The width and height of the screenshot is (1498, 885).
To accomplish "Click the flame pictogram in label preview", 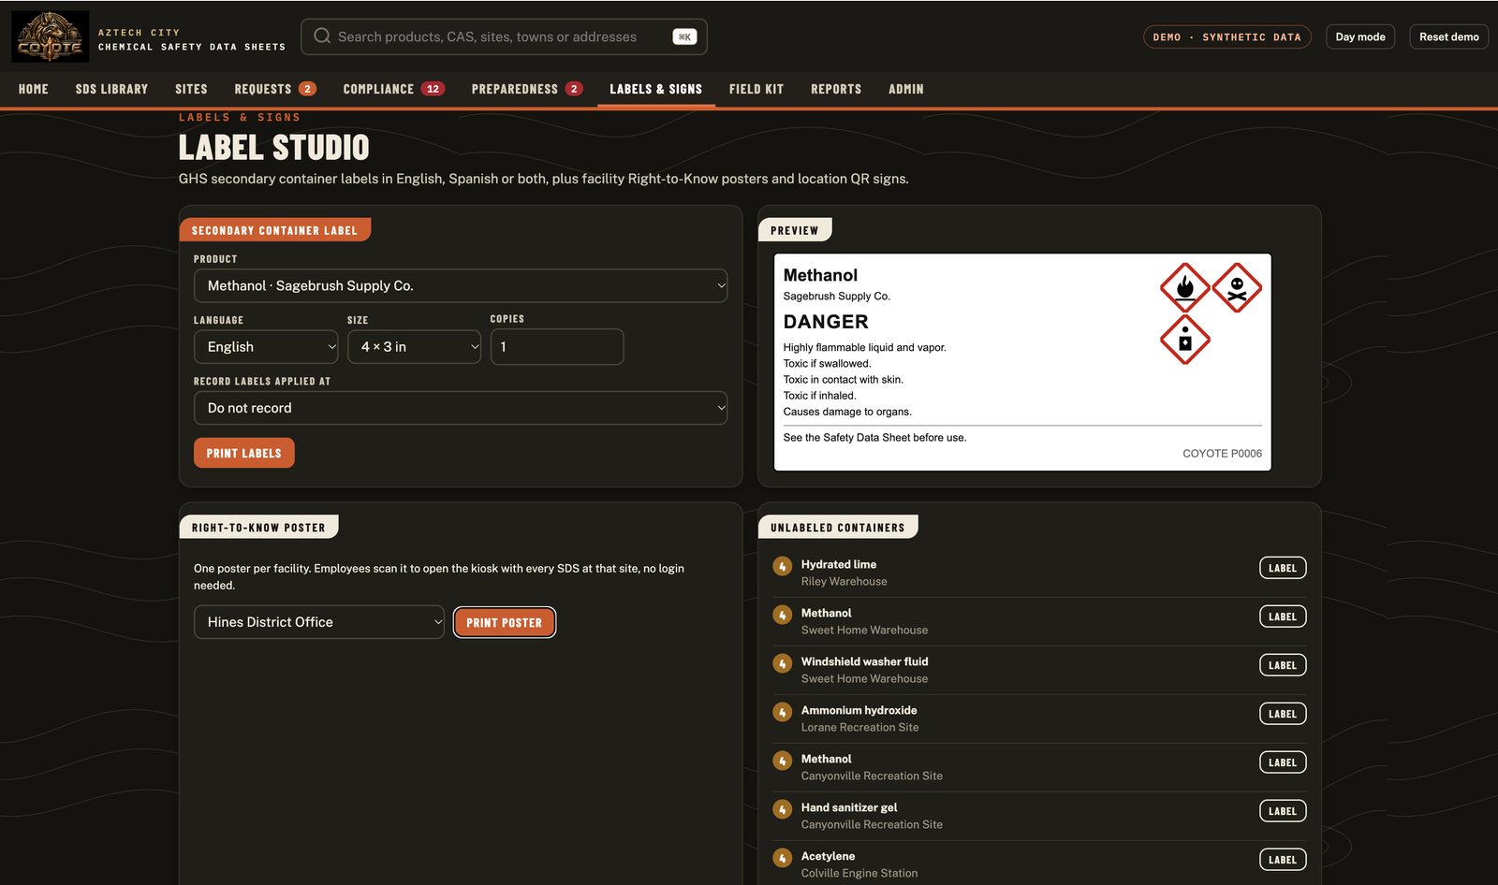I will [x=1185, y=287].
